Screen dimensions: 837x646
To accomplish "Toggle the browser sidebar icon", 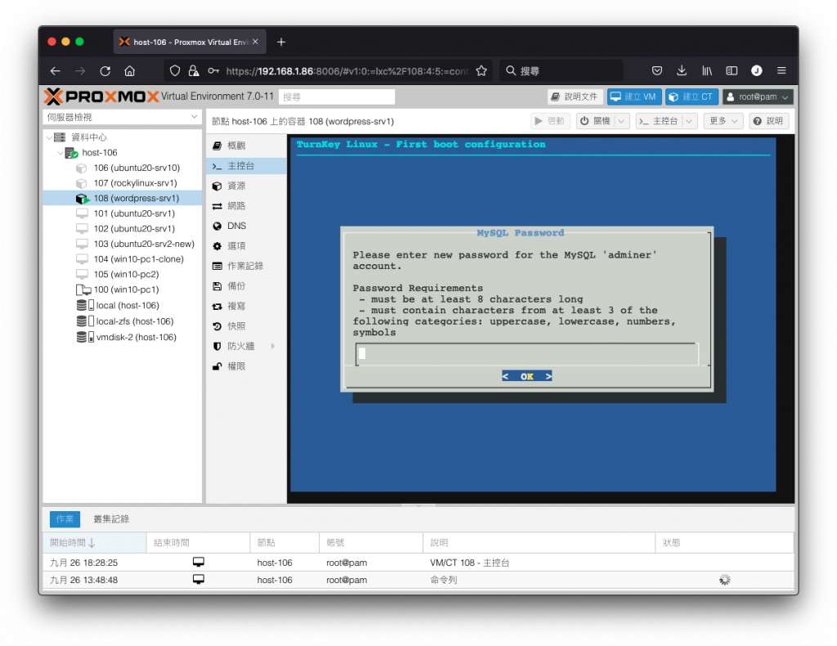I will click(x=732, y=70).
